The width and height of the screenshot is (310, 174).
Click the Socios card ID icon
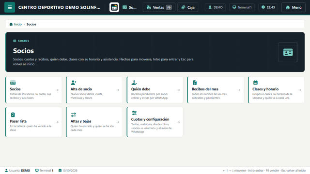click(13, 83)
